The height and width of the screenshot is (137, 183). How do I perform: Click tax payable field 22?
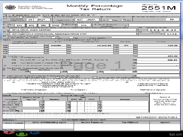point(158,68)
